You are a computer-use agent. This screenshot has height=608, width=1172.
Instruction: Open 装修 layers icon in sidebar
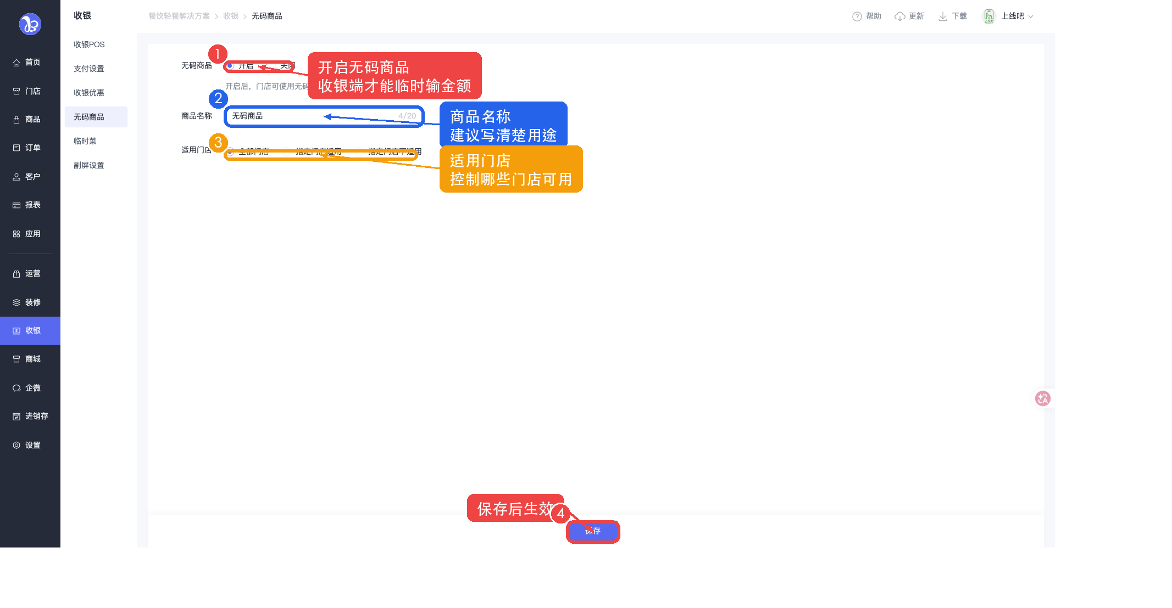coord(16,302)
